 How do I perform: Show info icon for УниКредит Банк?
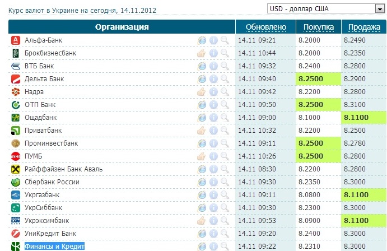pos(213,234)
